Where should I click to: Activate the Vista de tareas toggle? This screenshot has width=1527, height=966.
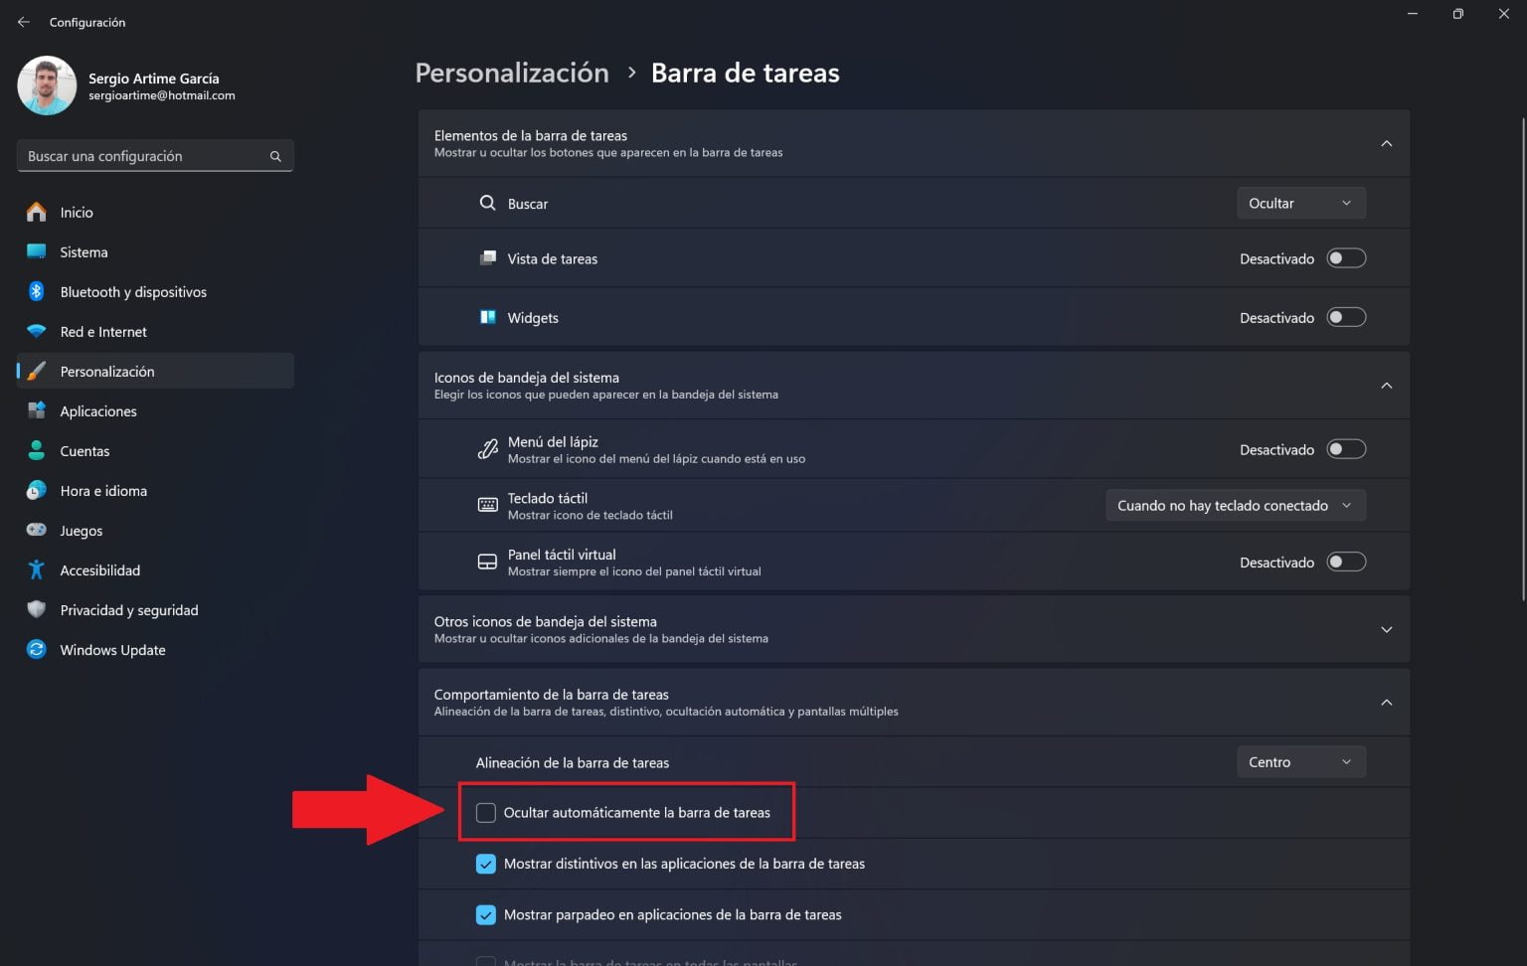click(1346, 257)
